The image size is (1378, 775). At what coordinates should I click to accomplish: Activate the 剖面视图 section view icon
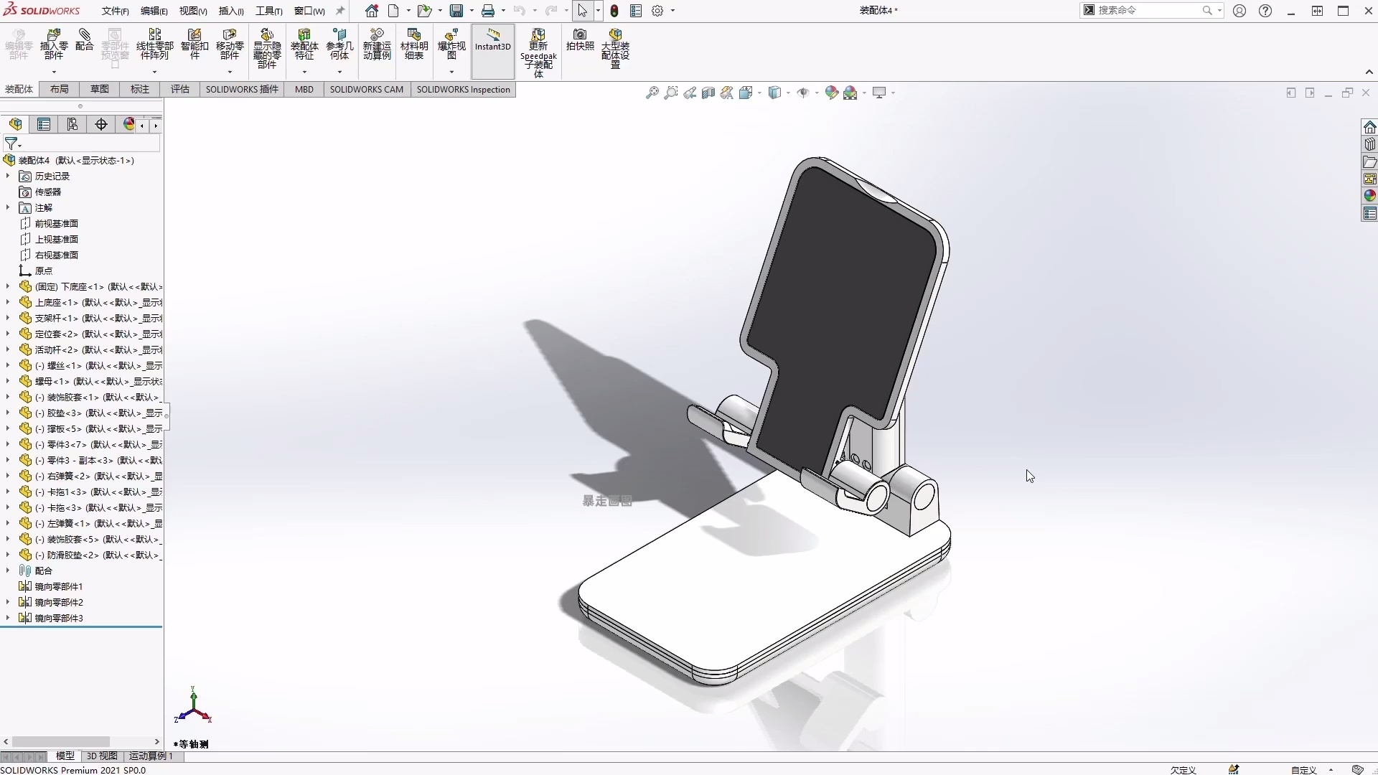[x=708, y=93]
